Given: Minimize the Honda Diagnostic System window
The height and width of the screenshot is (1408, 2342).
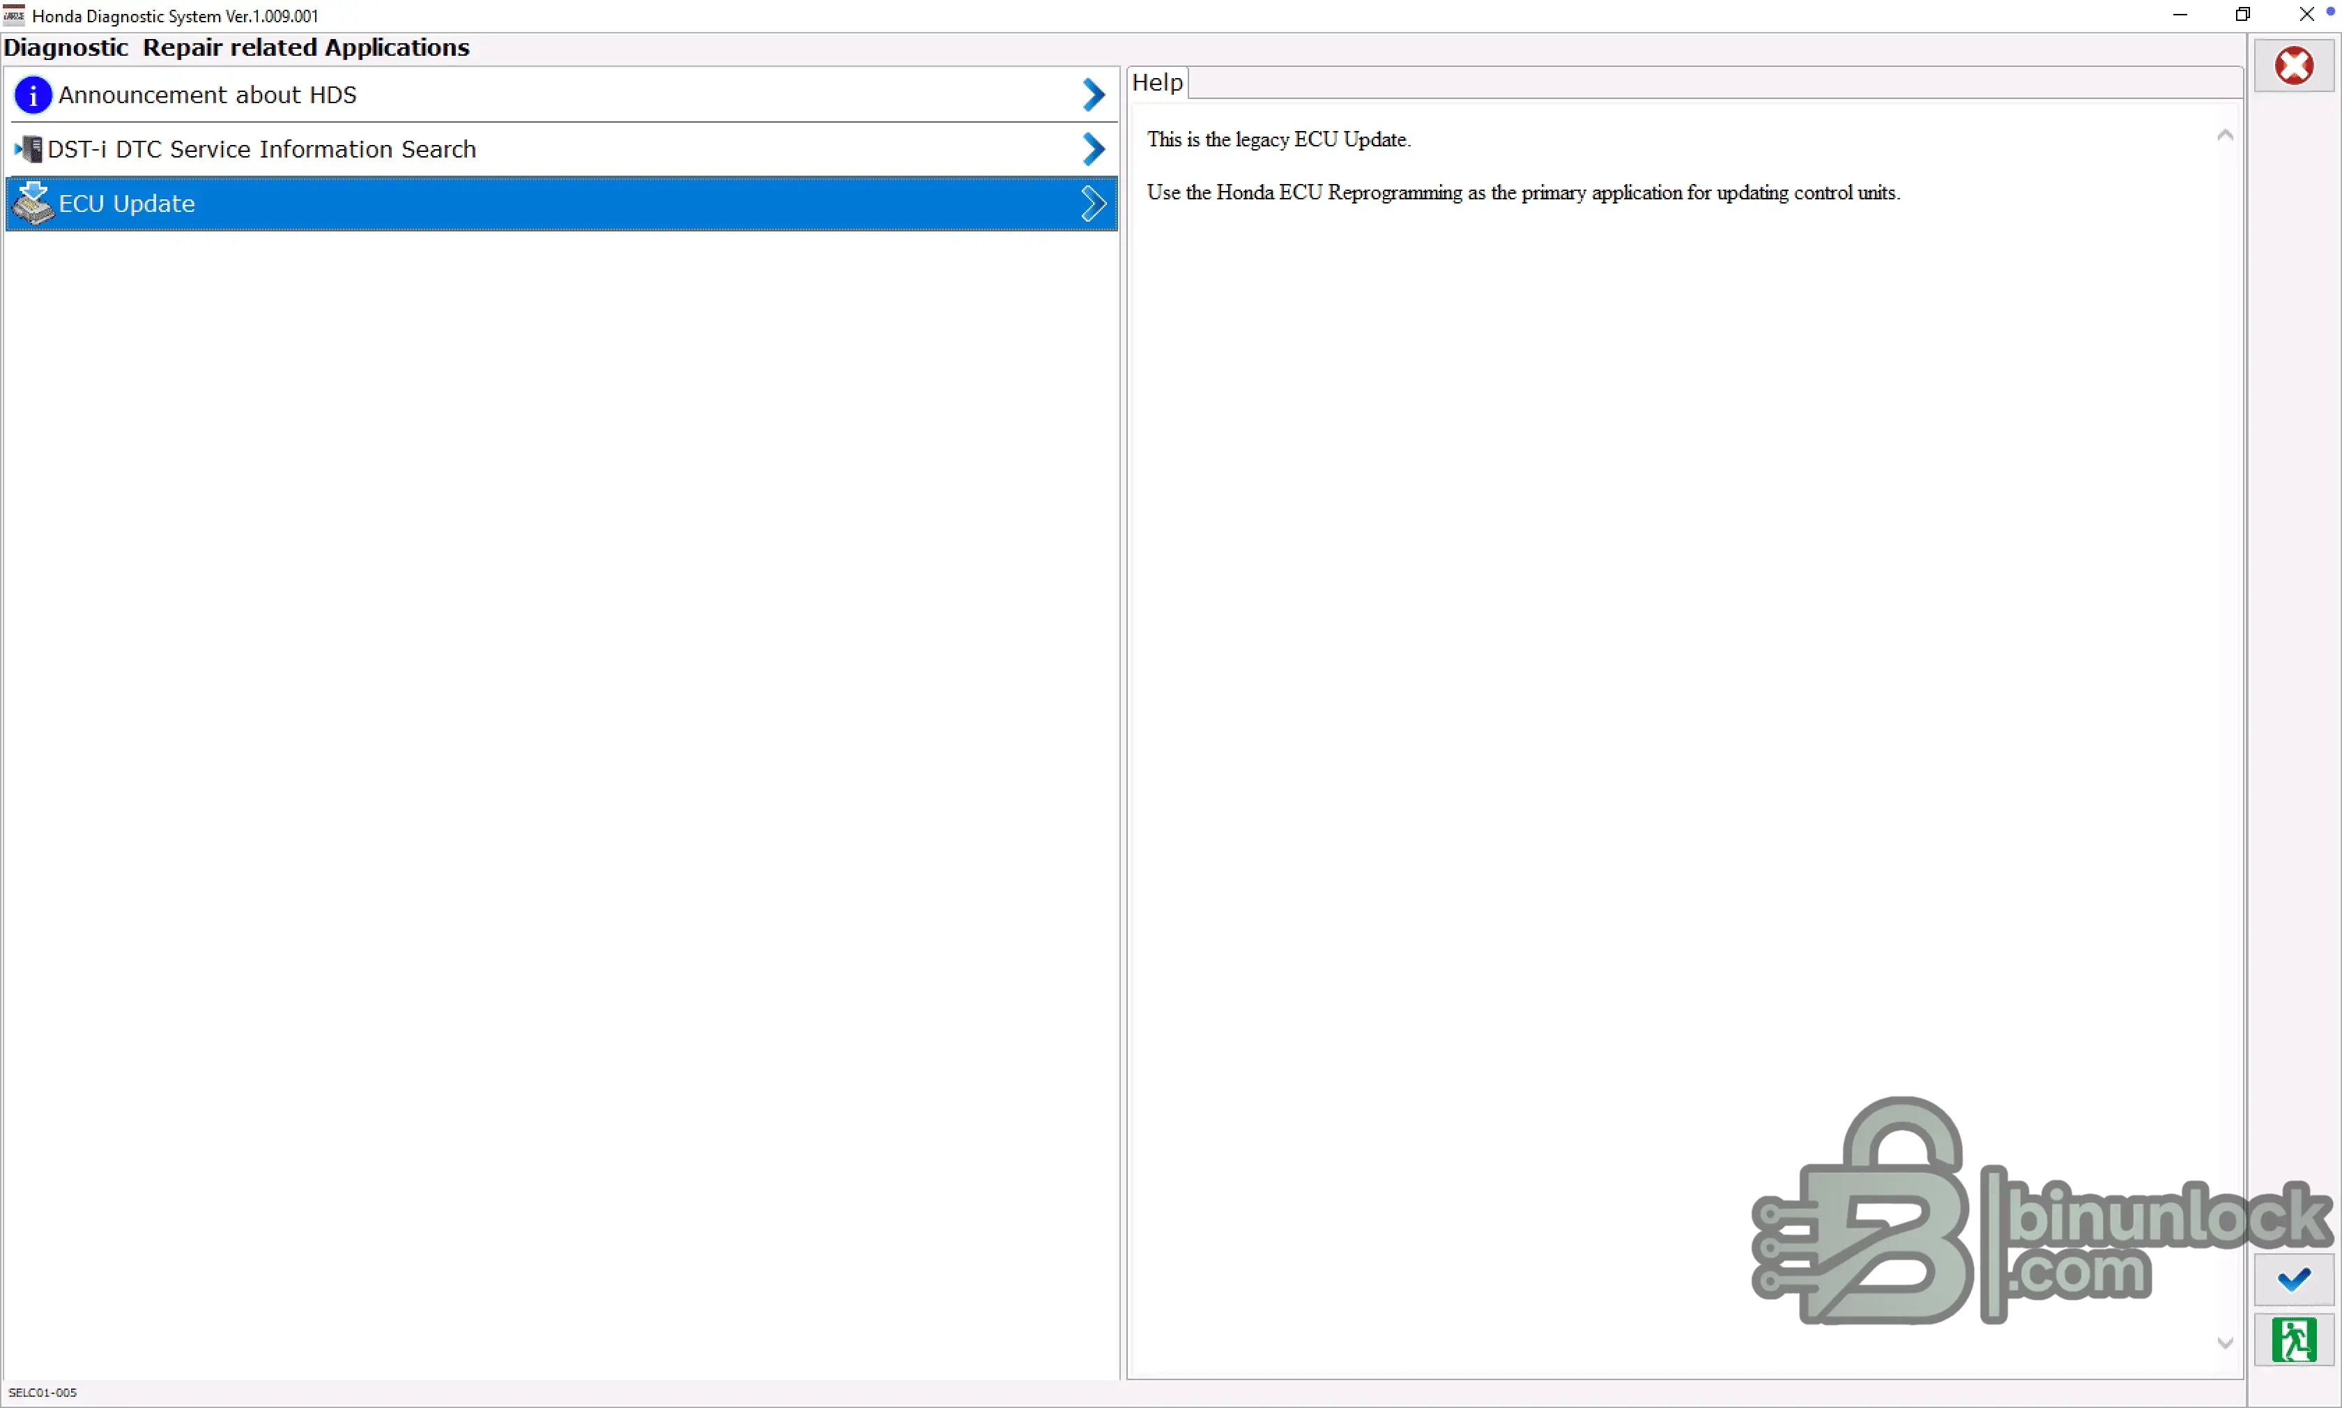Looking at the screenshot, I should pyautogui.click(x=2180, y=15).
